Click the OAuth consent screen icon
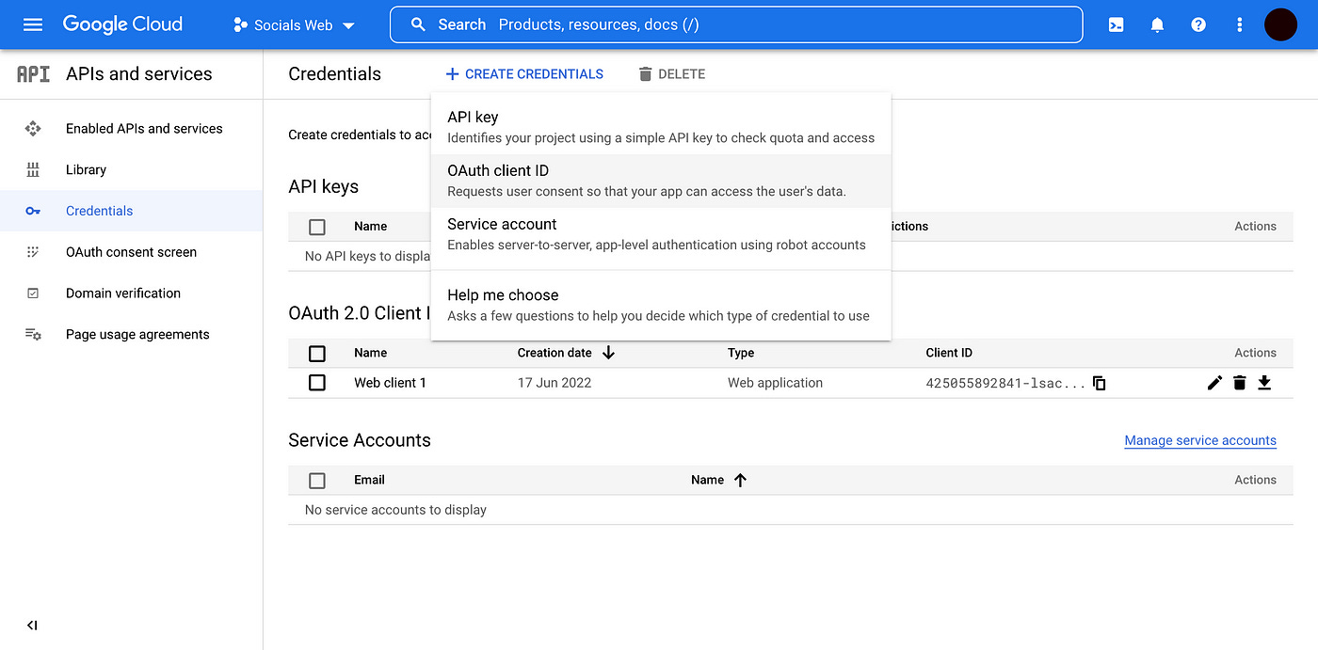This screenshot has width=1318, height=650. [x=33, y=252]
